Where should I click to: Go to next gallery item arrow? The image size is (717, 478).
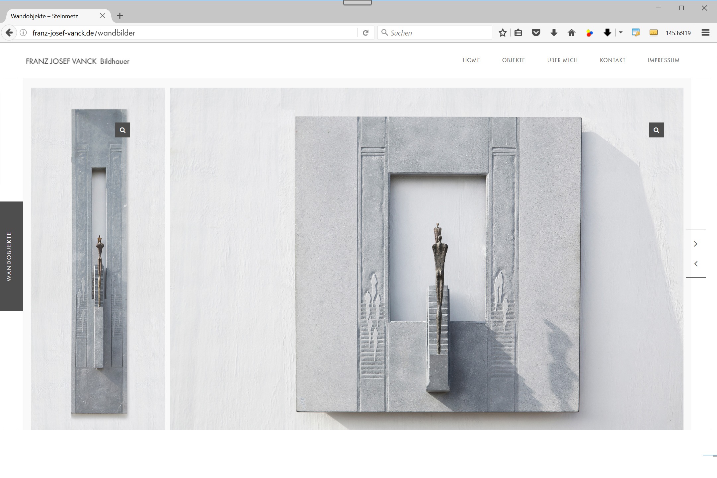696,244
